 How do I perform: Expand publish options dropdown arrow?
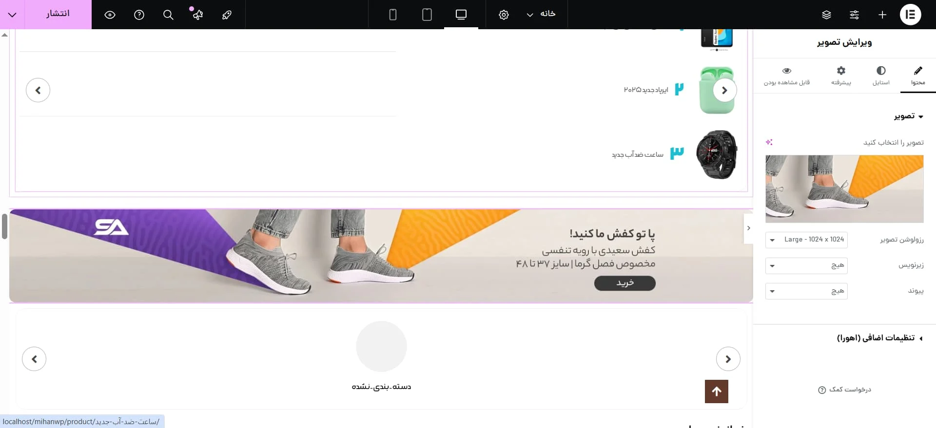pyautogui.click(x=12, y=15)
